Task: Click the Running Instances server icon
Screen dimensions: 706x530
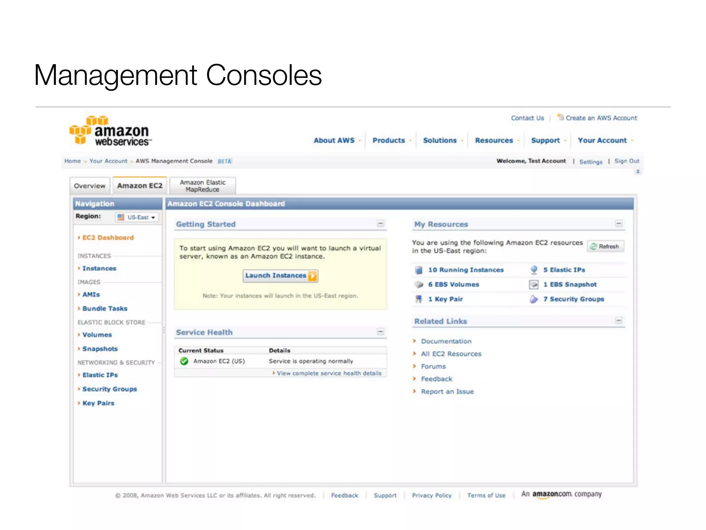Action: 418,270
